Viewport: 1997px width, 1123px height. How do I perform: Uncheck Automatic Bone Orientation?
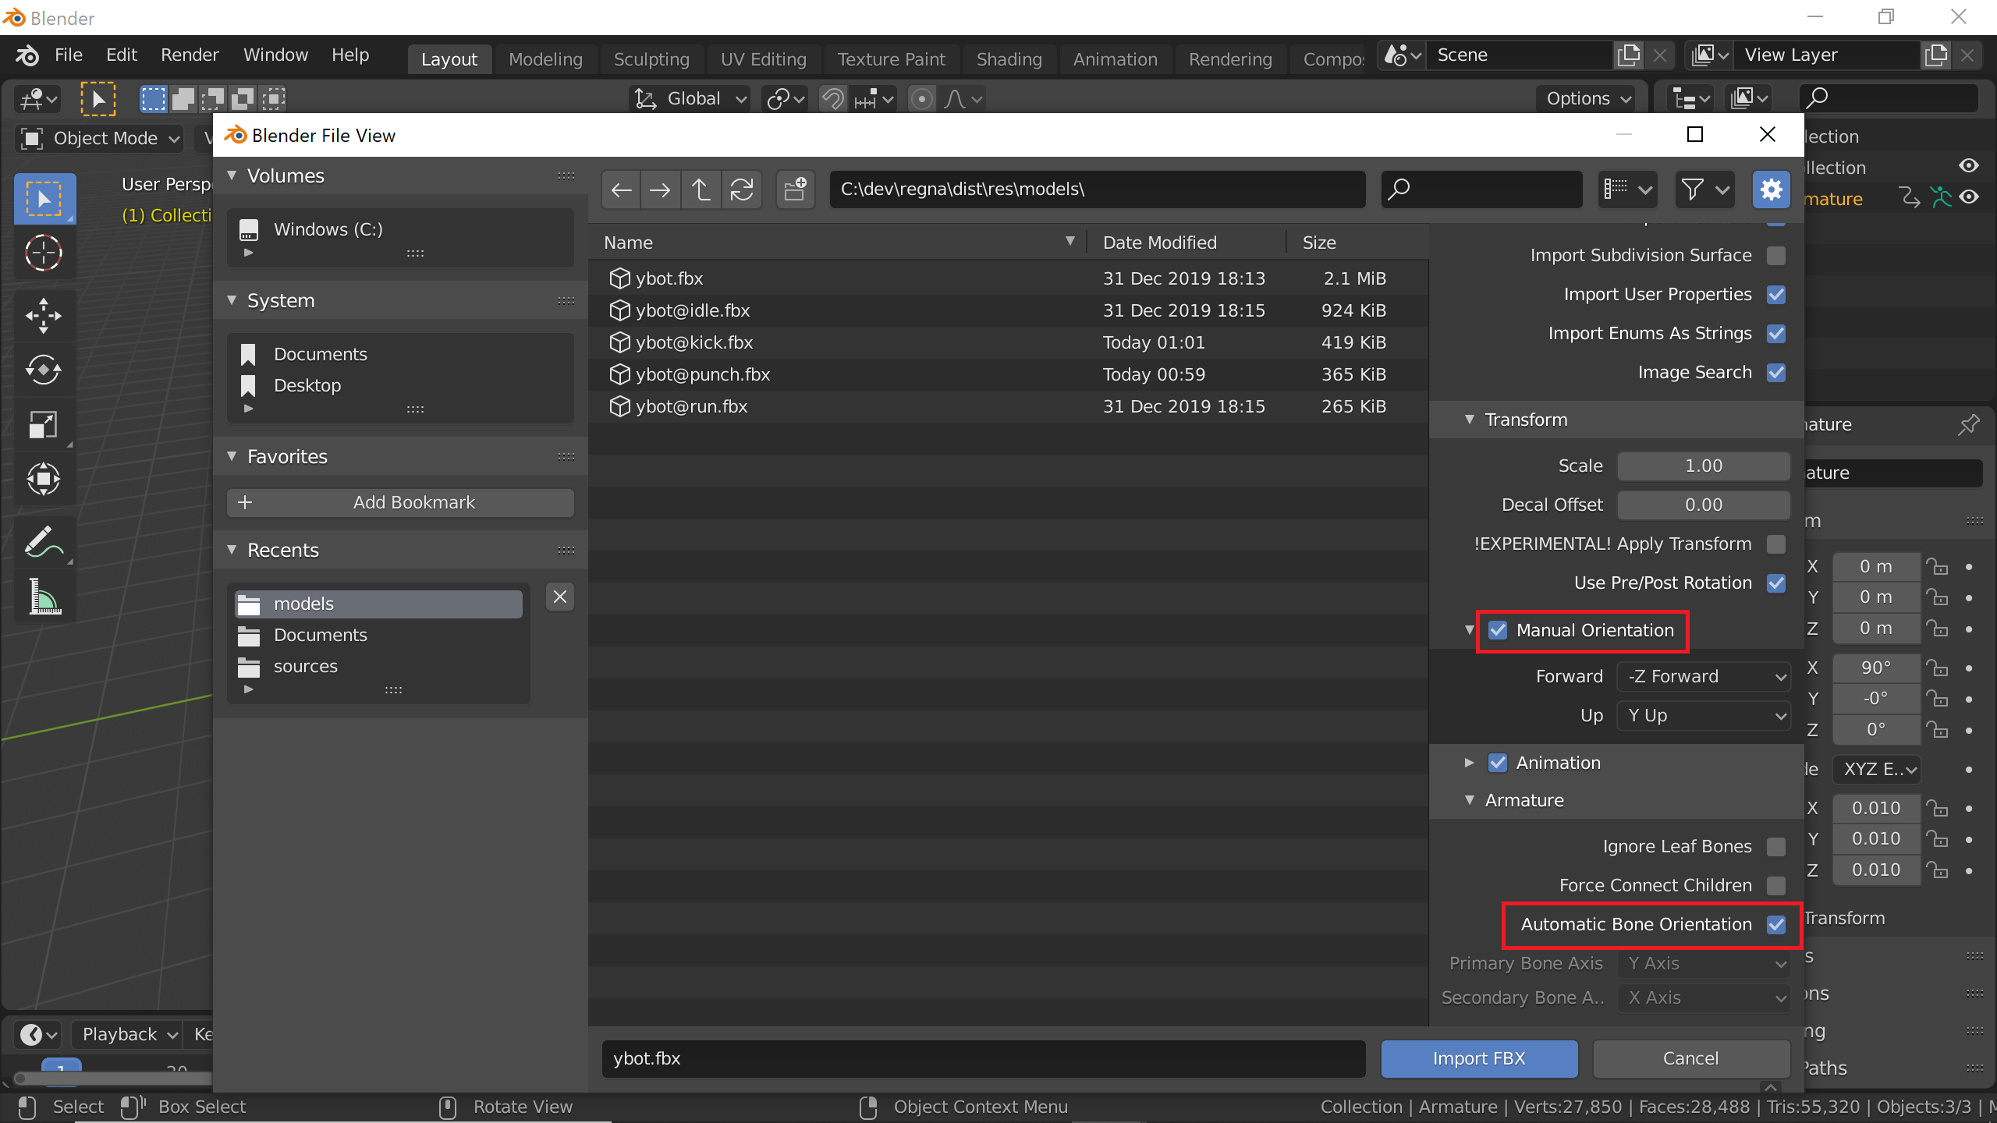(1776, 925)
